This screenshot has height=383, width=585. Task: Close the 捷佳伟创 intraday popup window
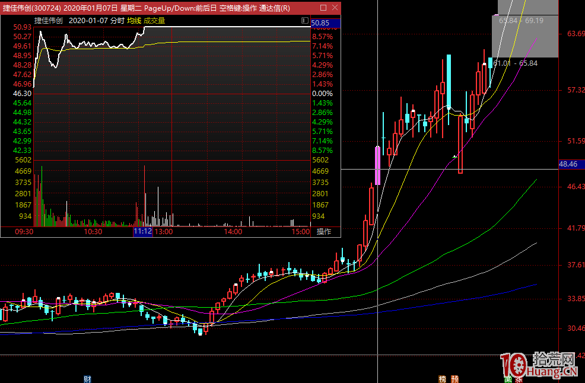(x=335, y=8)
